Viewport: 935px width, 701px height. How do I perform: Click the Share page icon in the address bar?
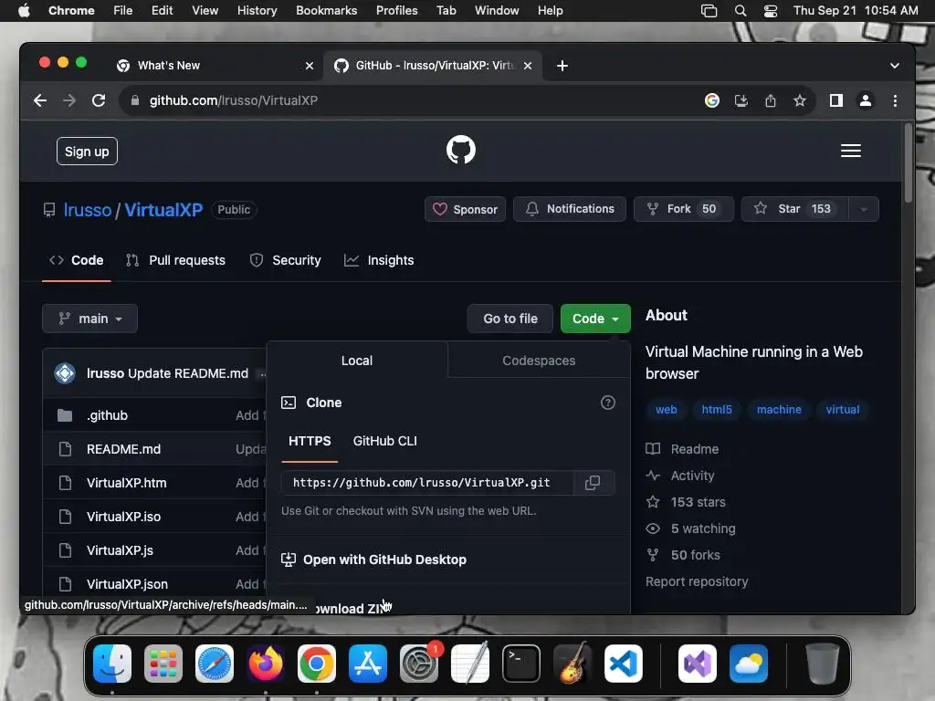coord(771,100)
